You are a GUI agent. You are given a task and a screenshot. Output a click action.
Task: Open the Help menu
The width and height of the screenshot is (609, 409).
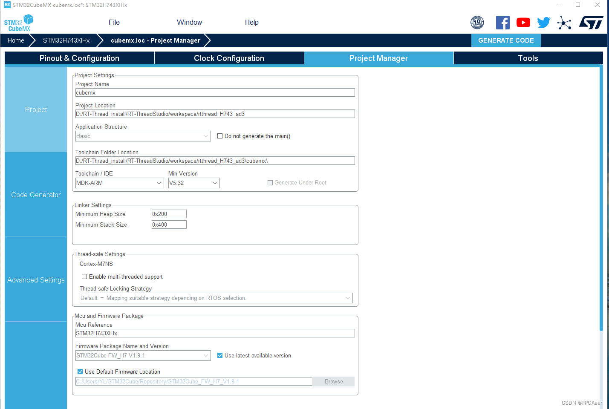click(x=252, y=22)
